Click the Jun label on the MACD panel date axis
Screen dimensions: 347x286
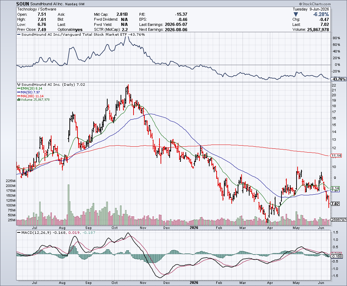coord(321,283)
